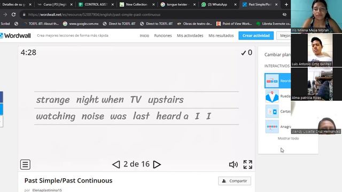Select the Anagrama template thumbnail
The height and width of the screenshot is (192, 342).
point(272,126)
